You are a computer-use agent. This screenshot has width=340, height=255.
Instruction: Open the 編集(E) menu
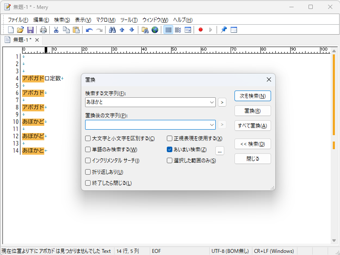coord(41,20)
